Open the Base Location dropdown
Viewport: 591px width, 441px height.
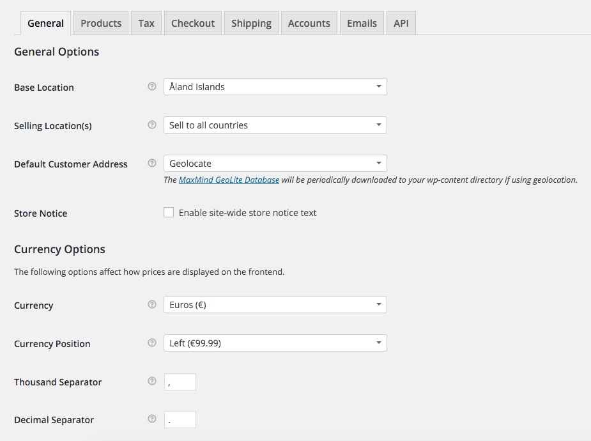point(275,87)
